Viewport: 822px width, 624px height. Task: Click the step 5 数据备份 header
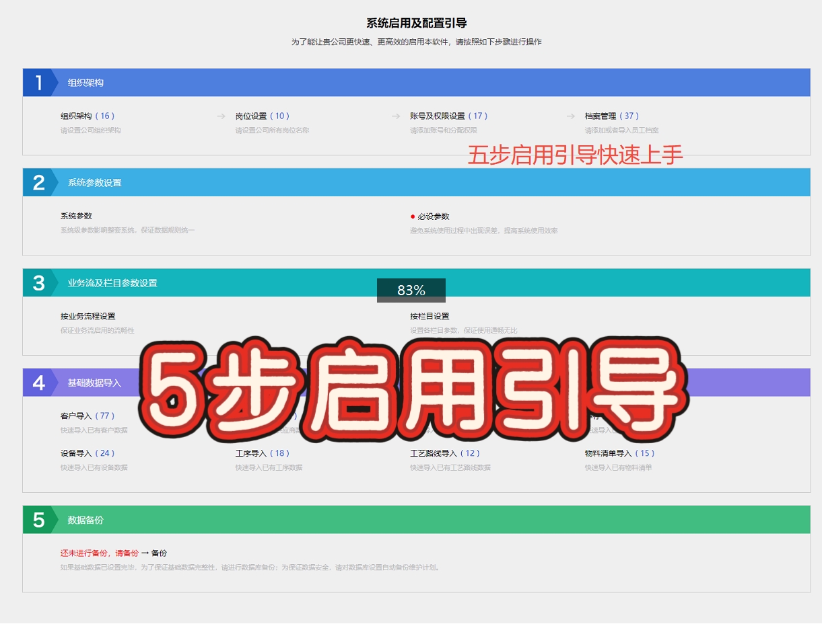click(x=416, y=520)
